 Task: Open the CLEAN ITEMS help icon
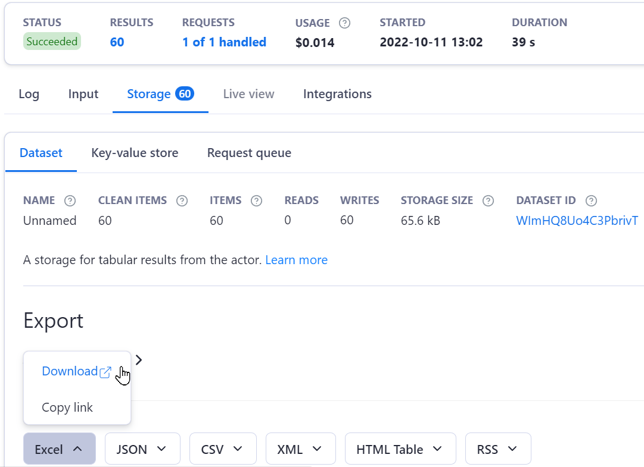coord(182,200)
